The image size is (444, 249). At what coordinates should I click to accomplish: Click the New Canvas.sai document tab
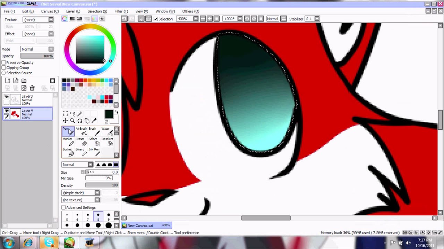click(x=146, y=225)
